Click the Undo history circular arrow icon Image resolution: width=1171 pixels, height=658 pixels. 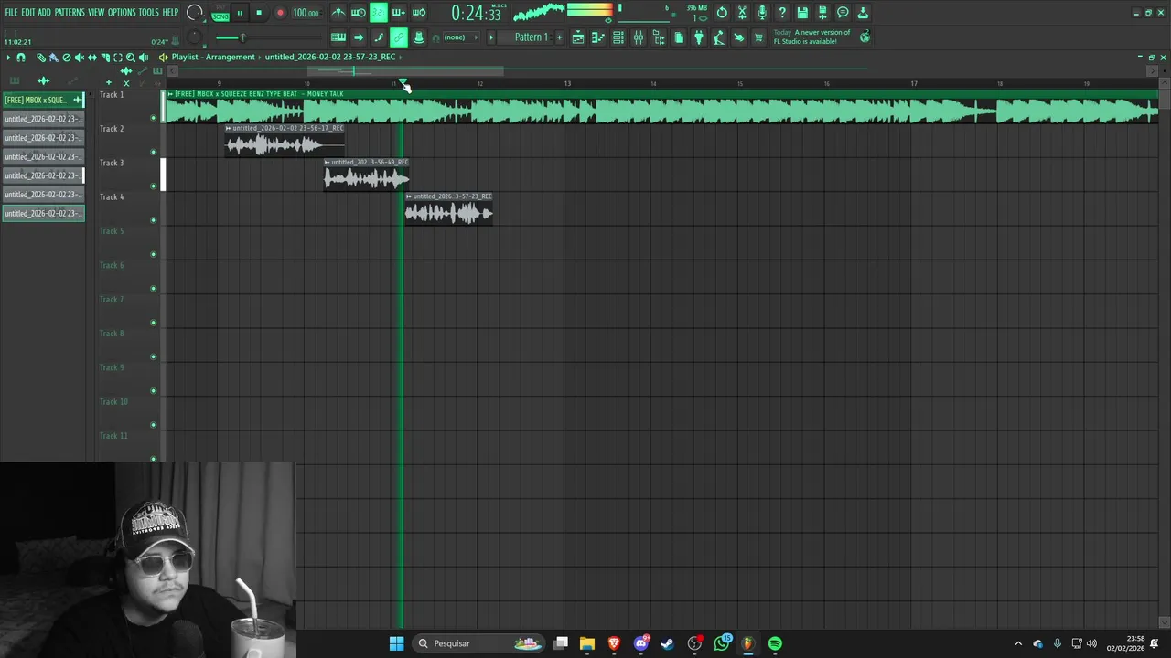click(x=722, y=13)
